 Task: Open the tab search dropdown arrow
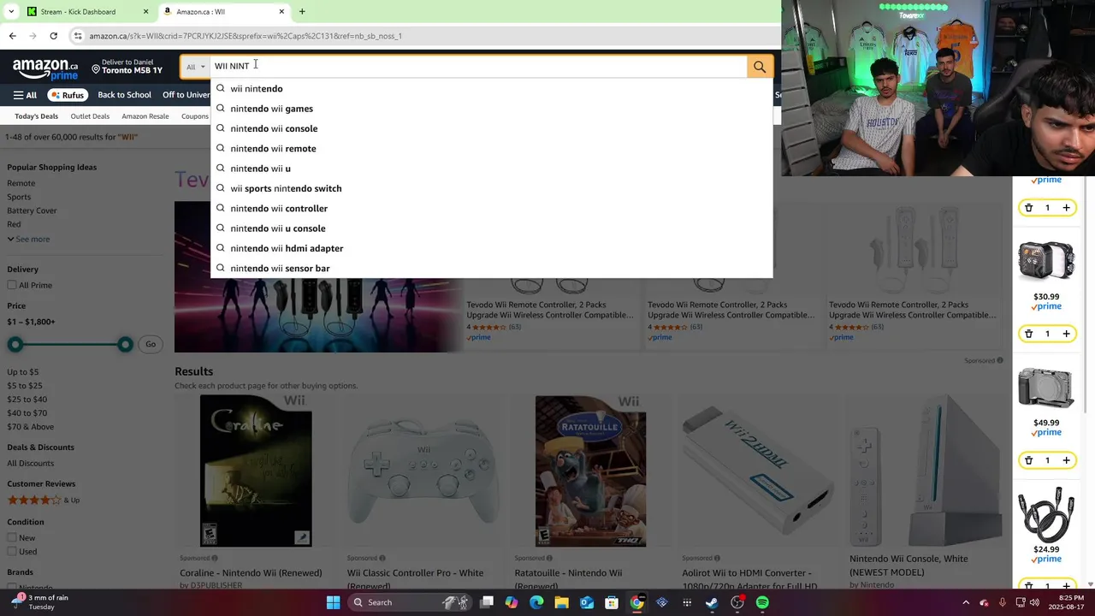(x=11, y=11)
